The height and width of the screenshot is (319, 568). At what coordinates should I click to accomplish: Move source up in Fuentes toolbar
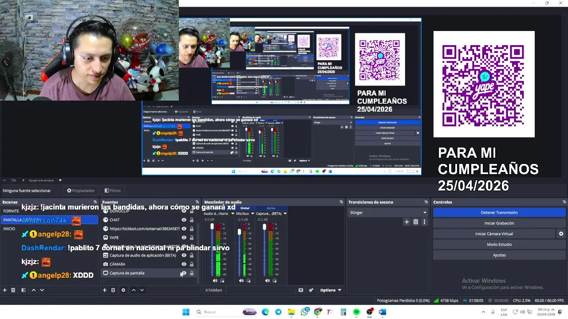coord(134,290)
